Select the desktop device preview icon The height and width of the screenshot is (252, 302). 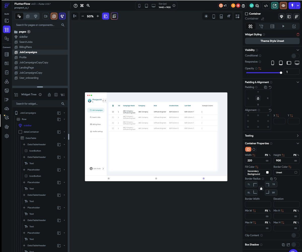154,6
